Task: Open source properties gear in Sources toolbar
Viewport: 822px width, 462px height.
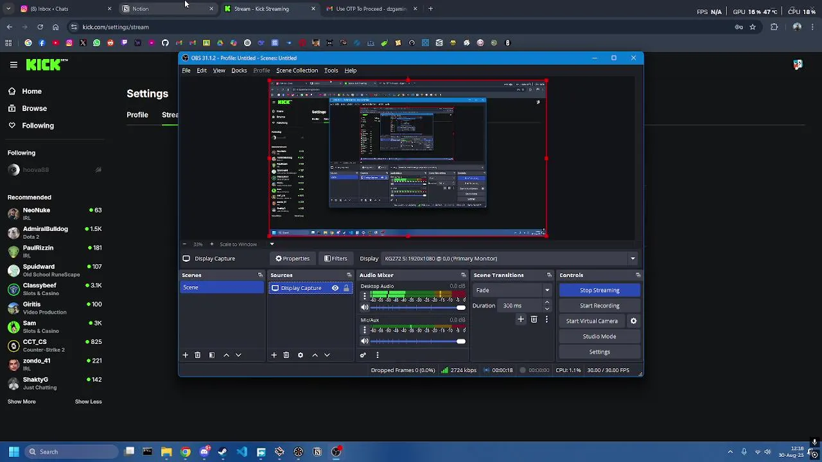Action: click(x=300, y=355)
